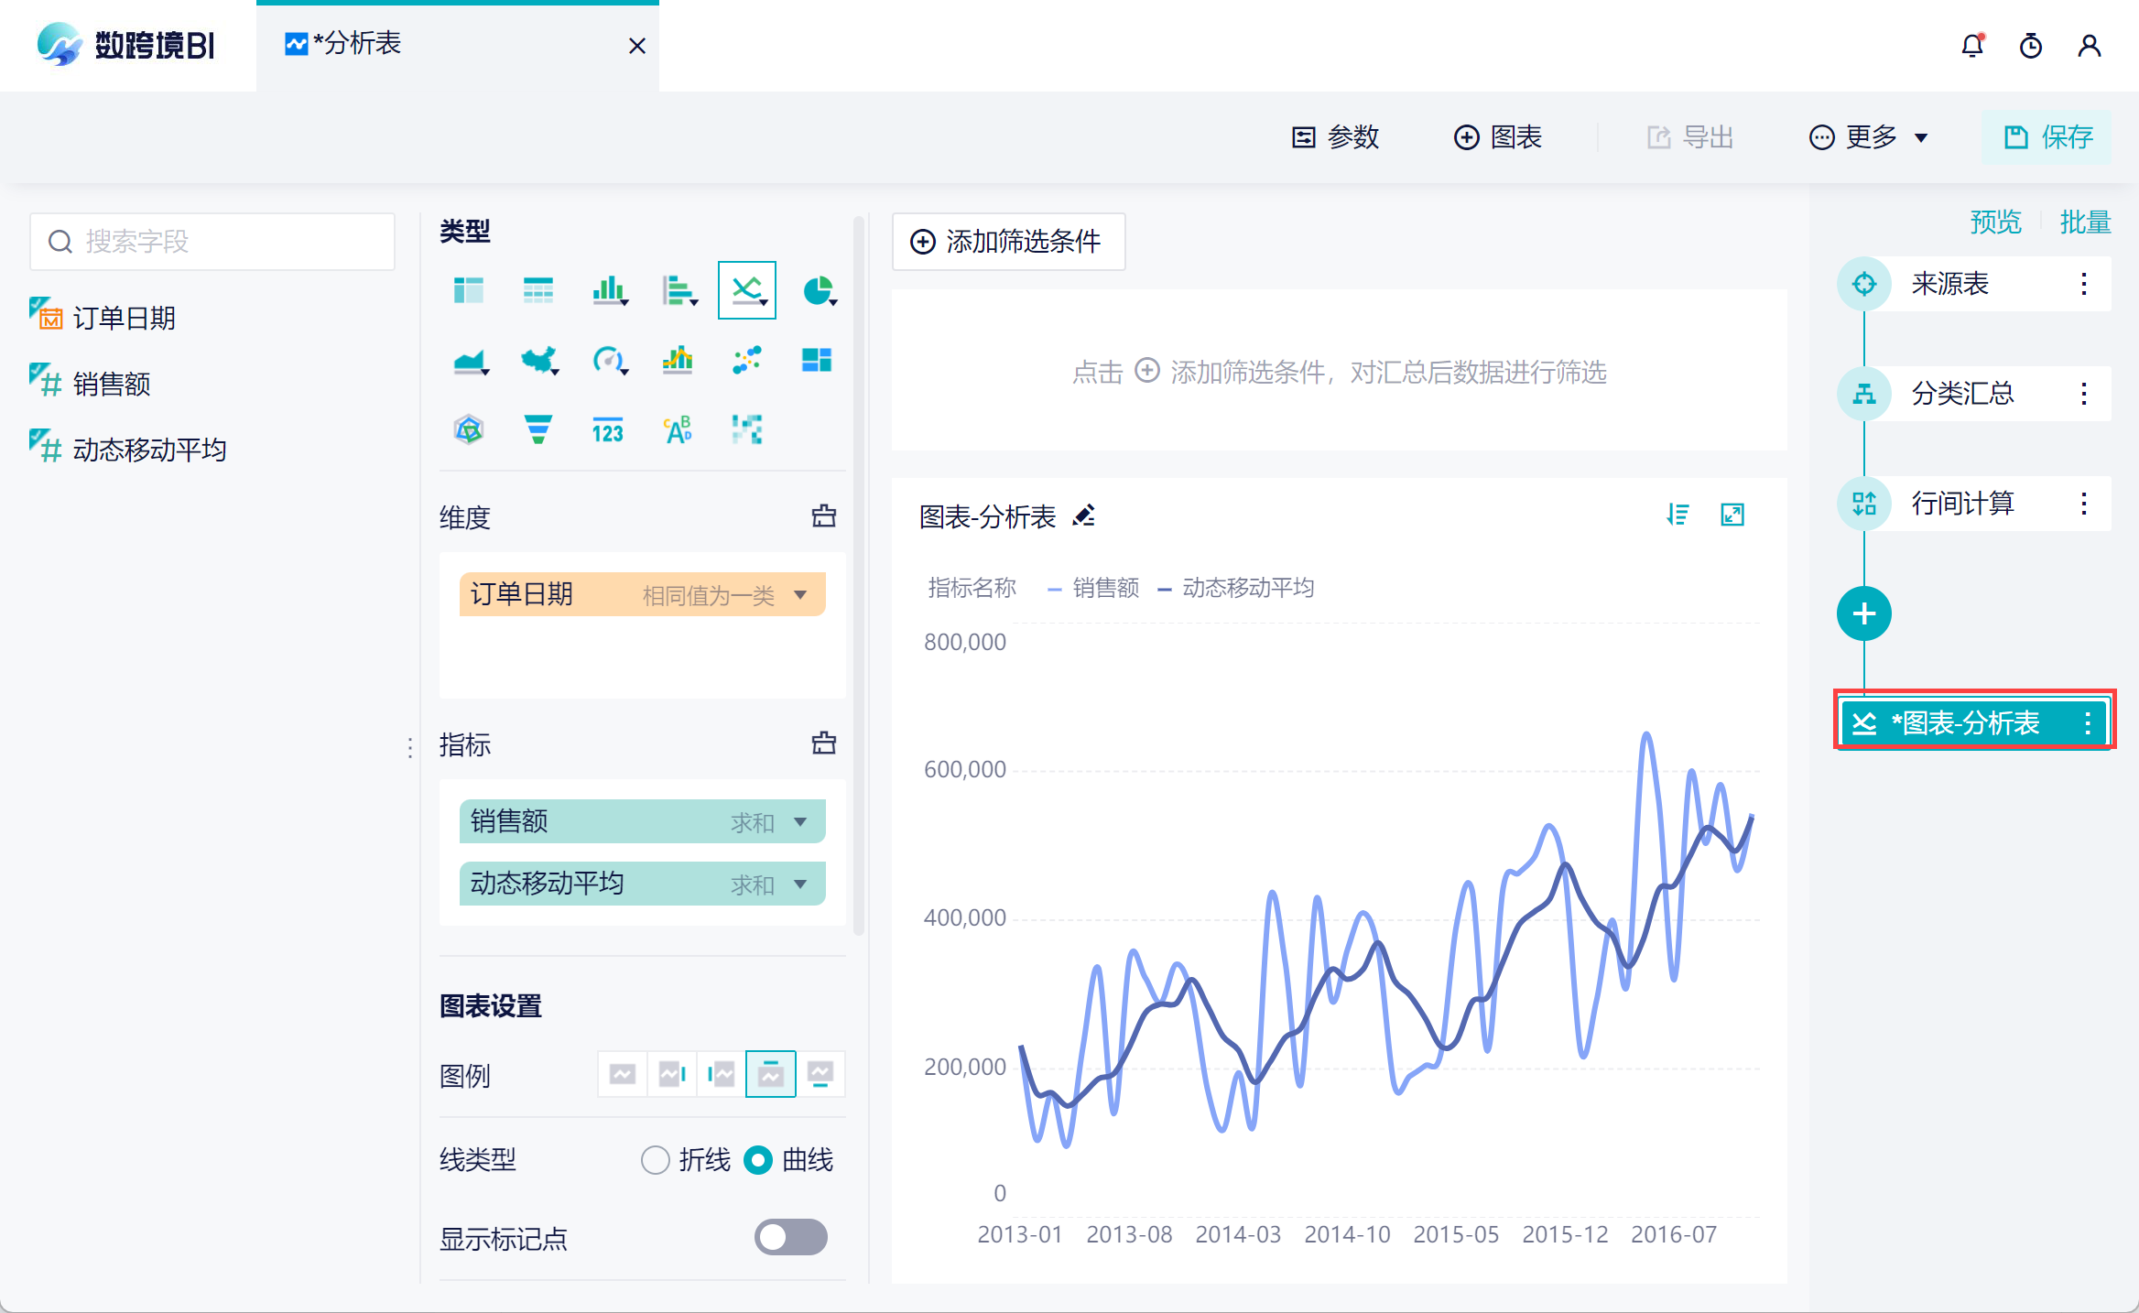Screen dimensions: 2139x1313
Task: Open the 行间计算 step menu dots
Action: click(x=2084, y=504)
